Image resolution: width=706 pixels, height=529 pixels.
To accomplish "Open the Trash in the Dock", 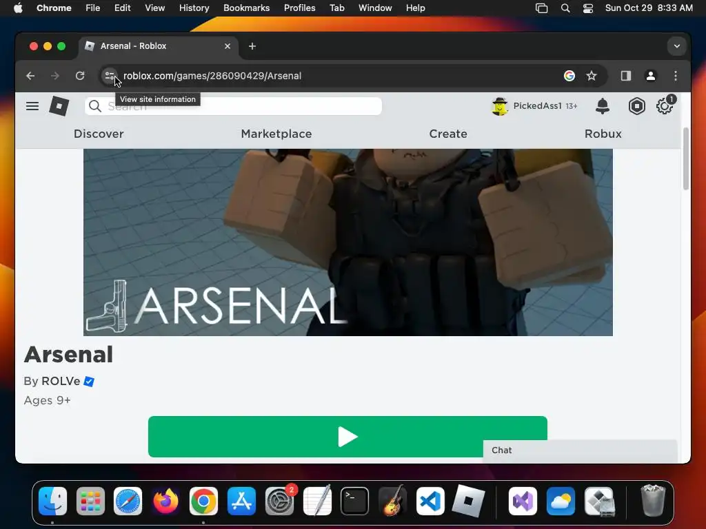I will [653, 500].
